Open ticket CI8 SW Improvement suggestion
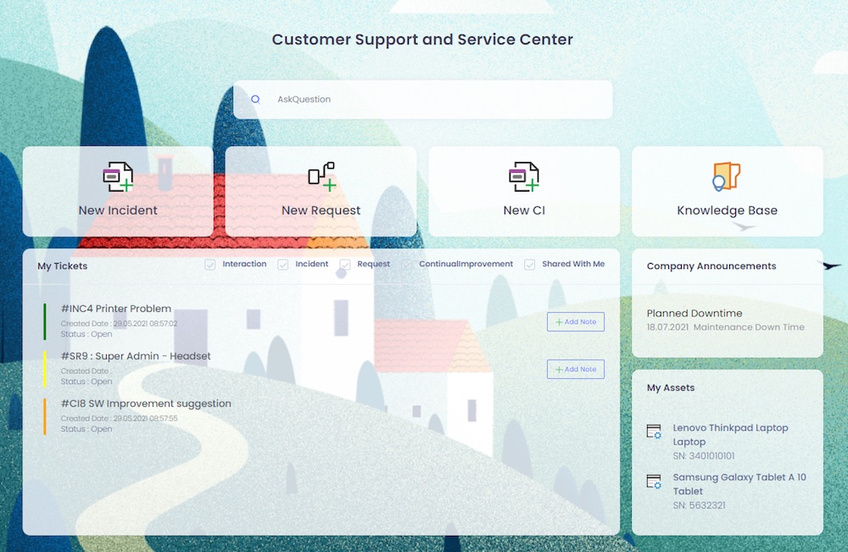This screenshot has height=552, width=848. pyautogui.click(x=146, y=404)
